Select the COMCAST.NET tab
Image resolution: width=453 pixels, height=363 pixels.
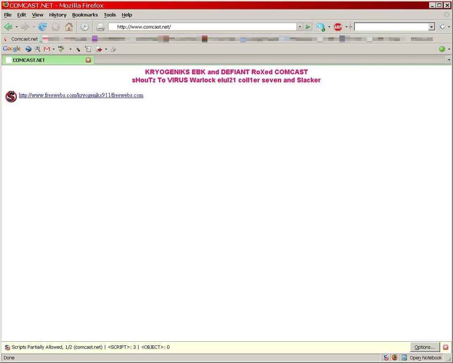click(x=48, y=60)
